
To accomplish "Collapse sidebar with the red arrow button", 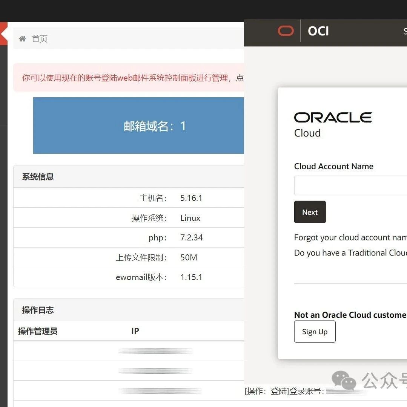I will 4,34.
